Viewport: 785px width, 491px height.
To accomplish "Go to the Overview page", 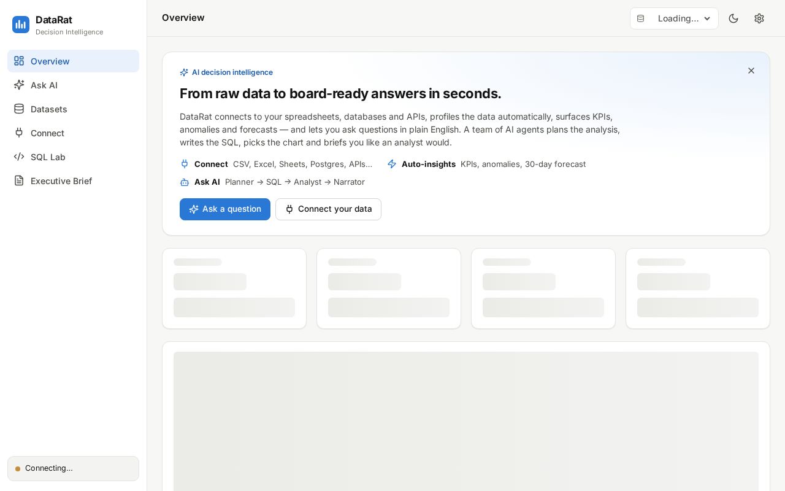I will (73, 61).
